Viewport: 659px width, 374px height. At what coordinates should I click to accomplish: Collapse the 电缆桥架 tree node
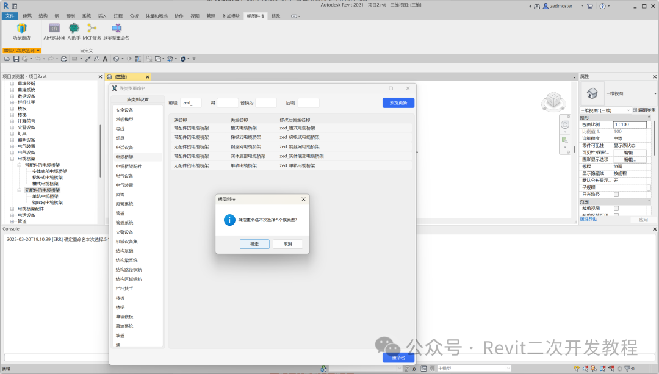point(12,159)
